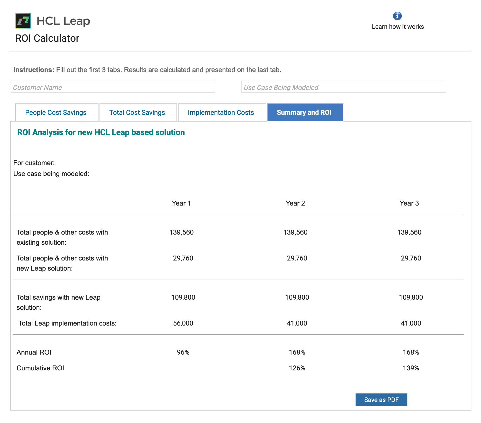Click the ROI Analysis section heading

pos(101,132)
